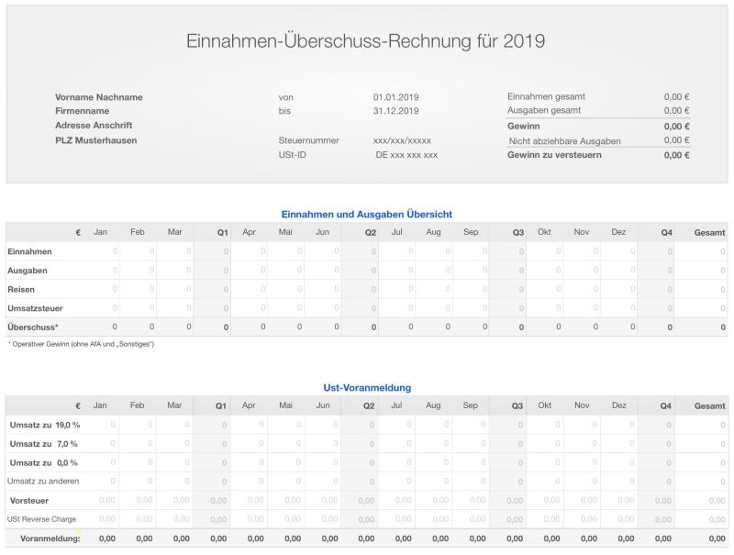The image size is (734, 555).
Task: Click the Einnahmen und Ausgaben Übersicht heading
Action: (367, 214)
